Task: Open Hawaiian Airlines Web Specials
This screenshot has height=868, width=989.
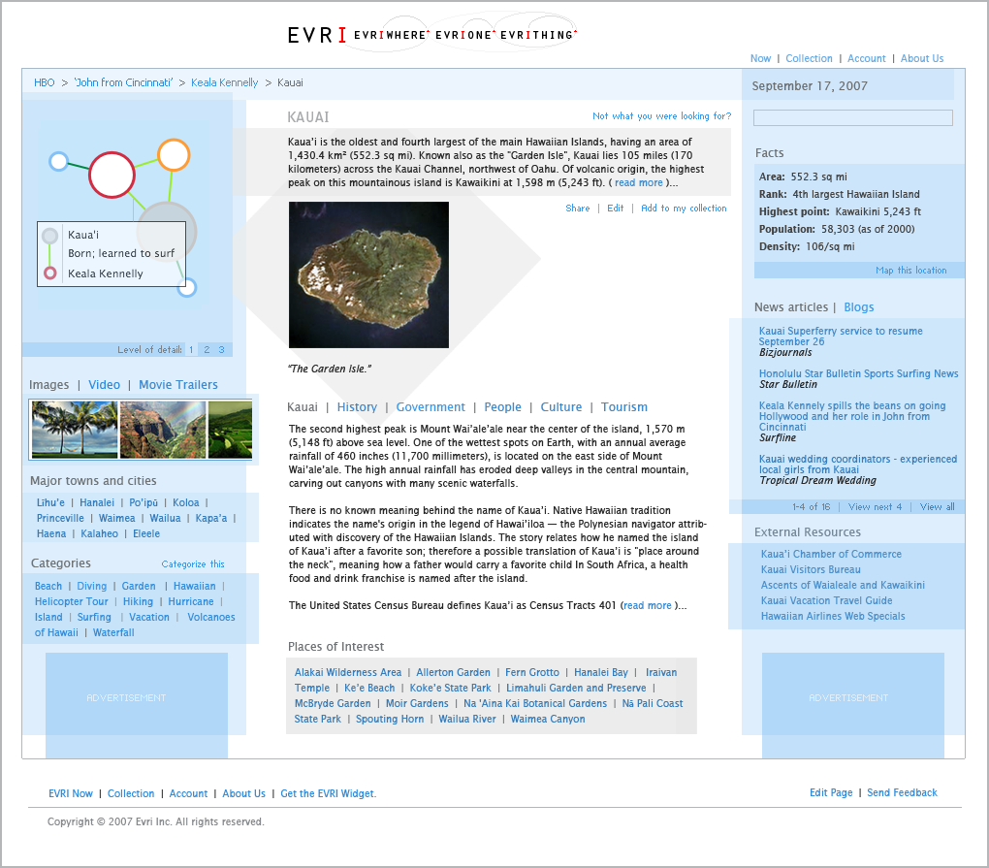Action: 833,616
